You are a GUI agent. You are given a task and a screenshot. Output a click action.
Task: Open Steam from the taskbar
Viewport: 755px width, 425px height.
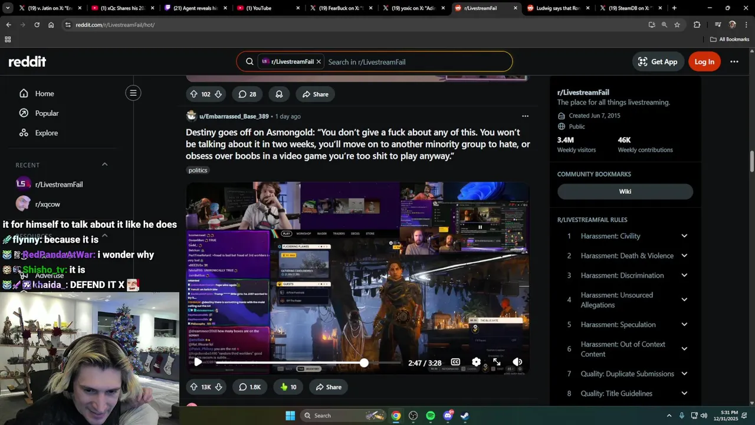[x=465, y=416]
